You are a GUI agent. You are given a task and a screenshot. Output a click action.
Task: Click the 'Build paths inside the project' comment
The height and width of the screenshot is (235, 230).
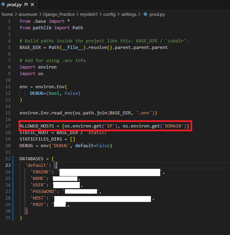click(104, 41)
